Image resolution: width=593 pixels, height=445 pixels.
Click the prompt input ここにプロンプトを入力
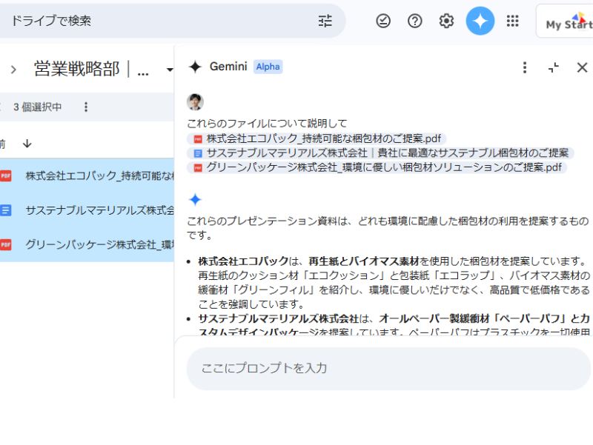(388, 368)
